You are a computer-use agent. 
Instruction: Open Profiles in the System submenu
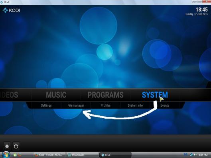(105, 105)
